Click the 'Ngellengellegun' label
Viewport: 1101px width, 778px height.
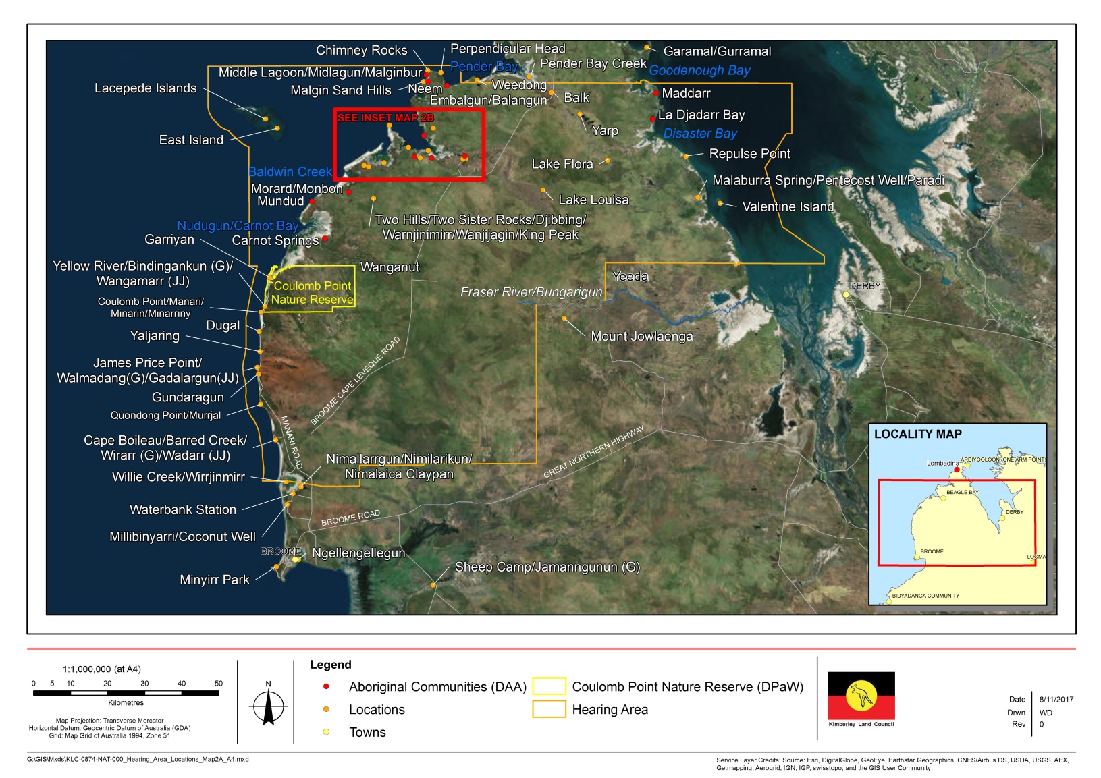coord(358,553)
